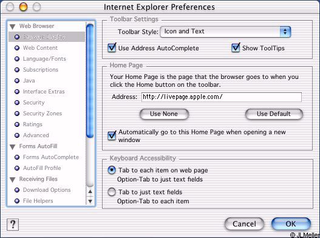Collapse the Web Browser category
320x238 pixels.
[x=13, y=27]
